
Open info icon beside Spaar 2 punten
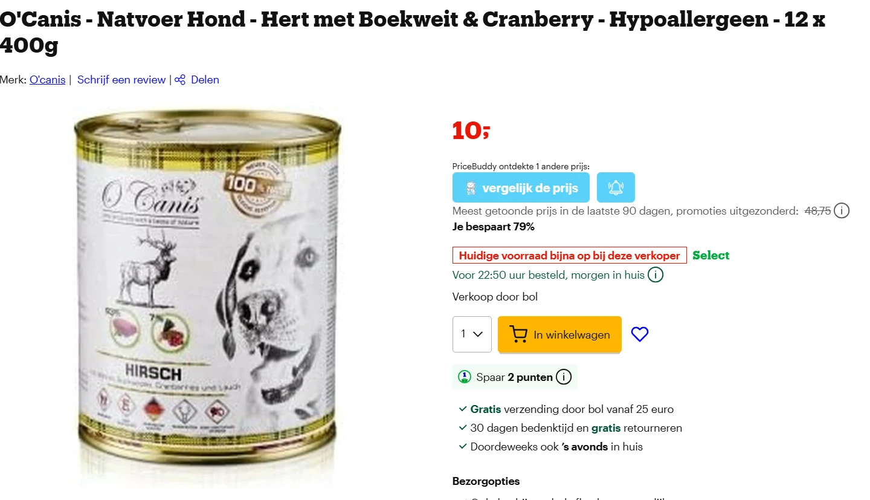563,377
